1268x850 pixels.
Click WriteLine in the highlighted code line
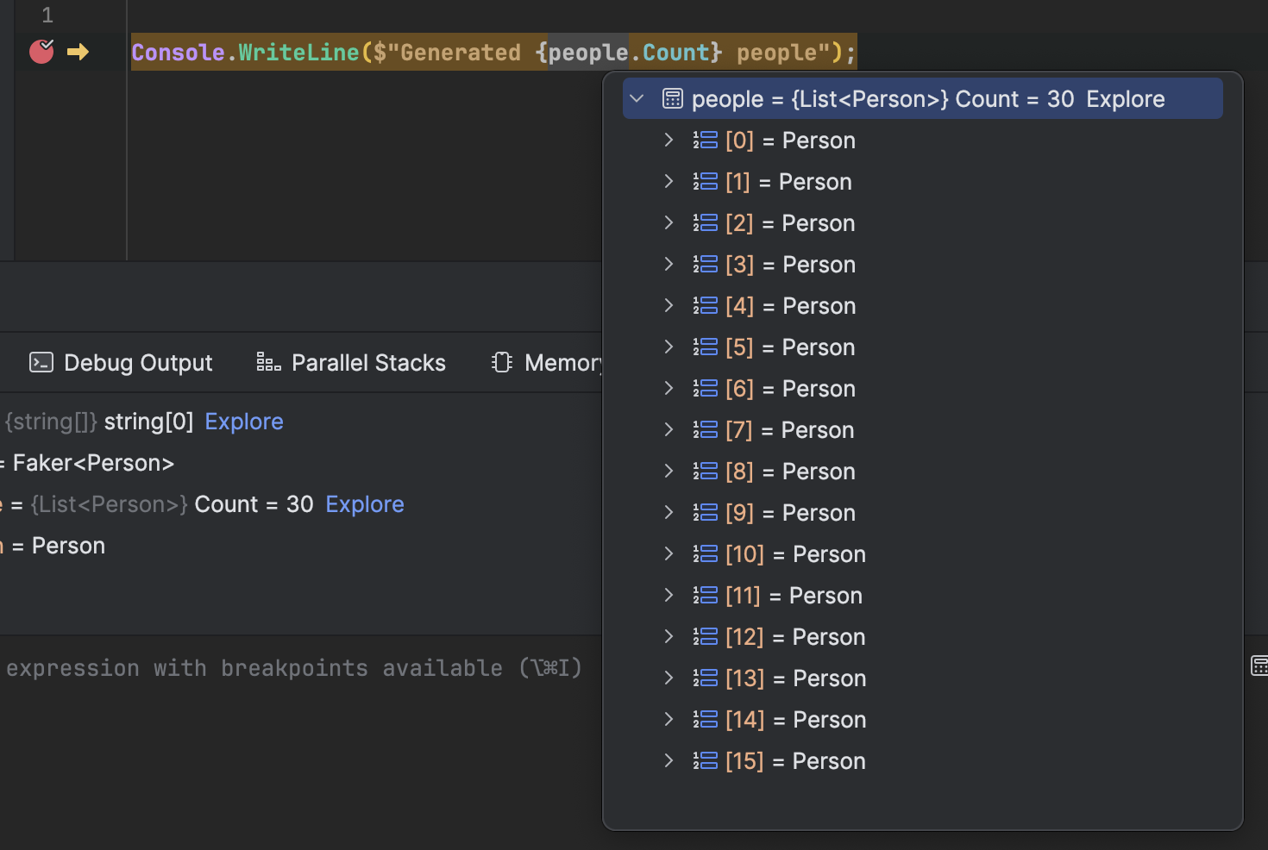298,53
